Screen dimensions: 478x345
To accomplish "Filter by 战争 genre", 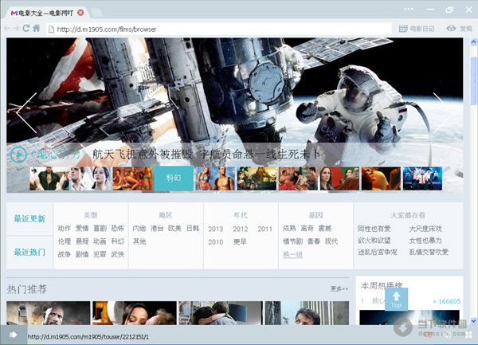I will 64,254.
